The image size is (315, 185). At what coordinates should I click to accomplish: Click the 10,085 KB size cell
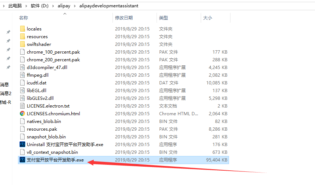tap(217, 83)
